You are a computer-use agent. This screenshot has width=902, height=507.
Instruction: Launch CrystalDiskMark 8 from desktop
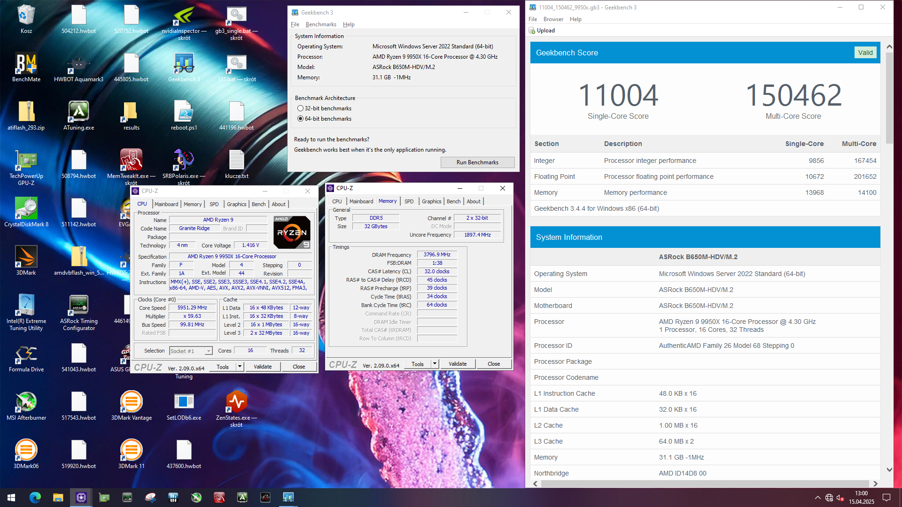26,212
